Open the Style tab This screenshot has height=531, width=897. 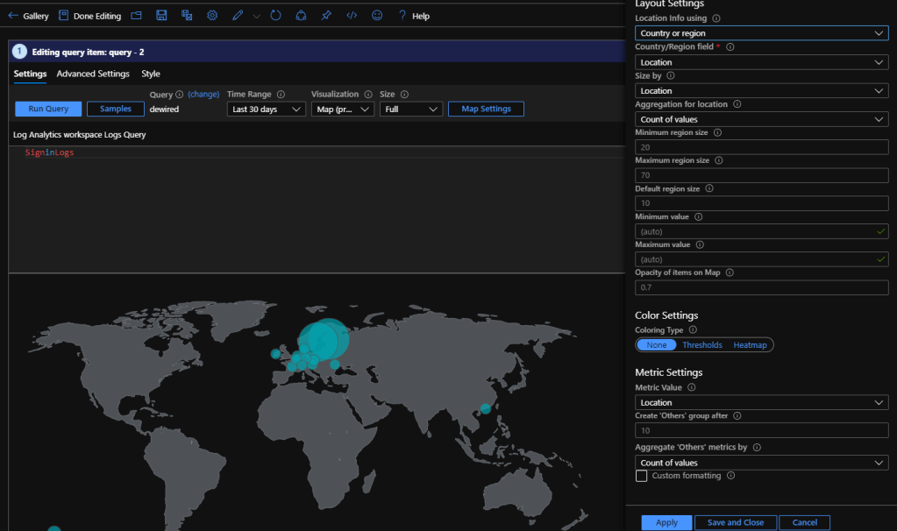coord(151,74)
